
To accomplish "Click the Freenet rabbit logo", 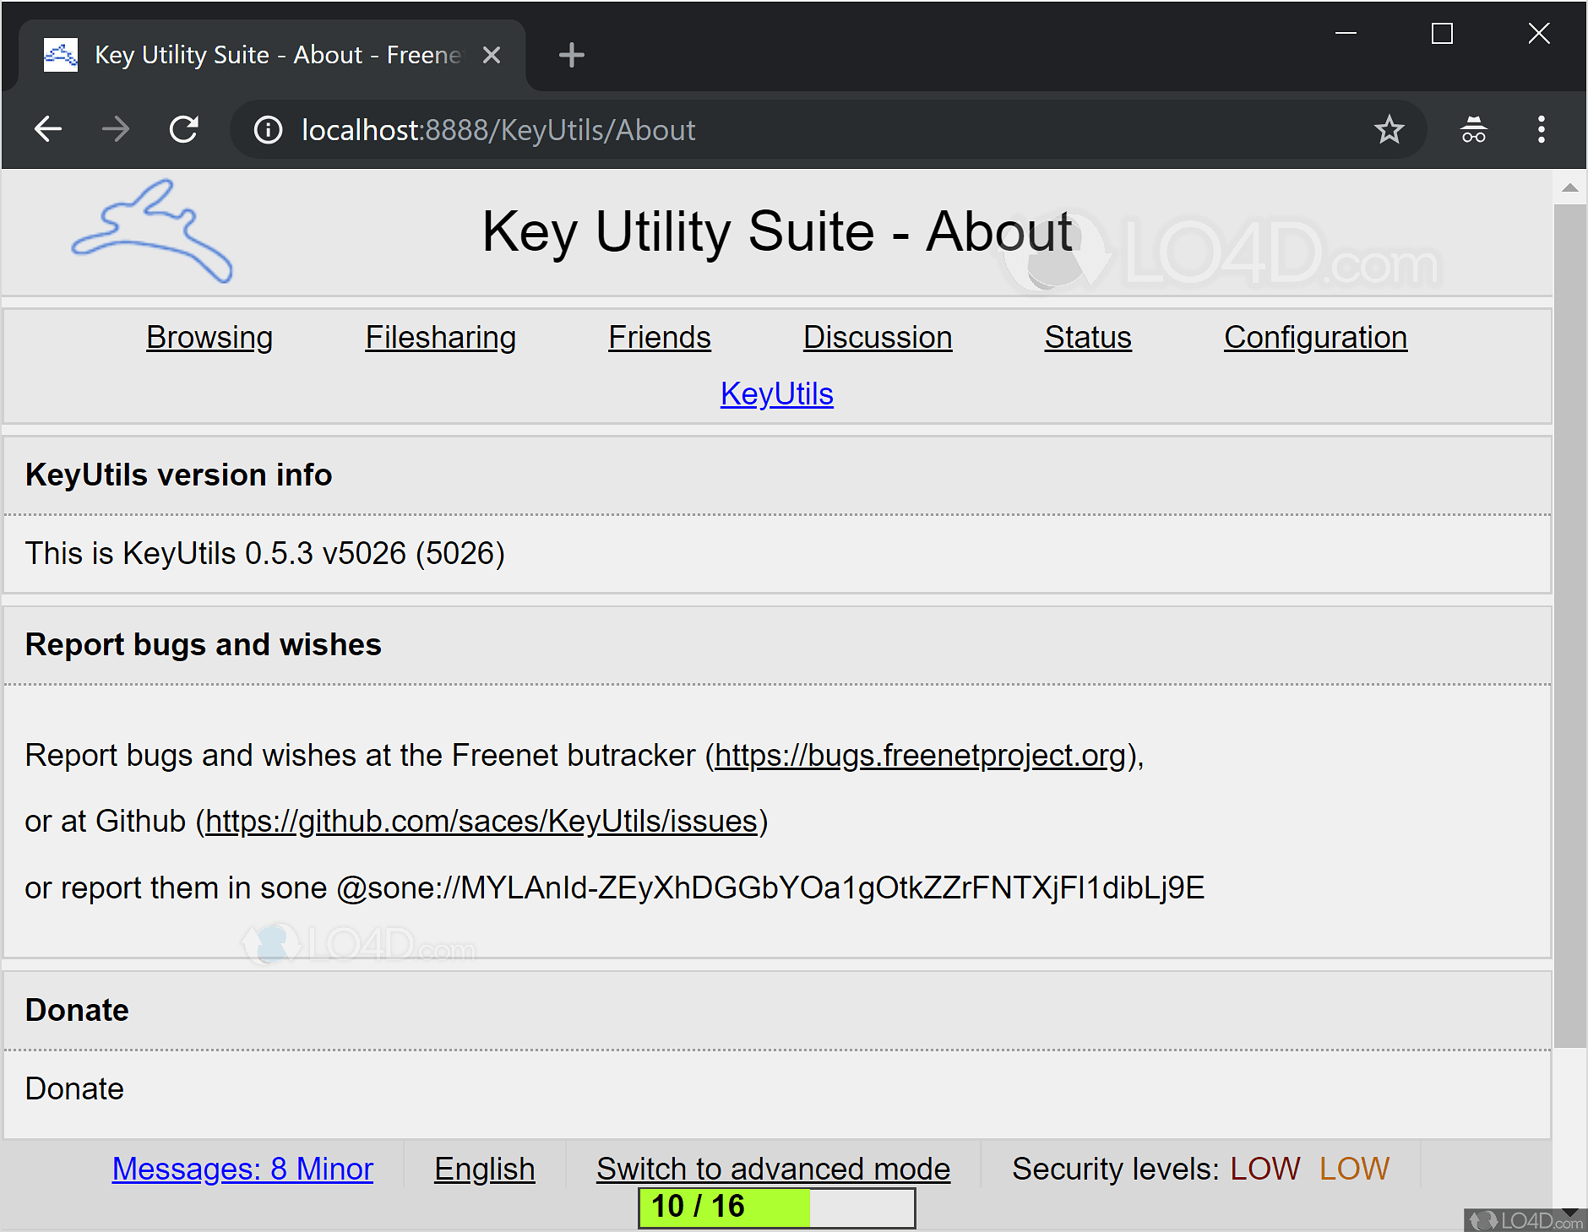I will click(152, 231).
